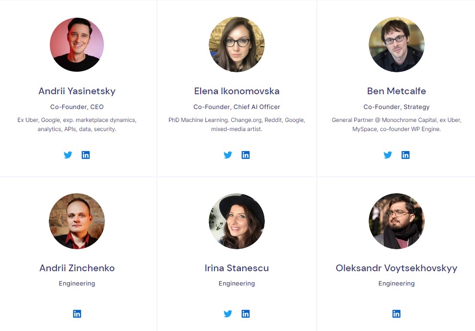Image resolution: width=475 pixels, height=331 pixels.
Task: Open Andrii Yasinetsky's Twitter profile icon
Action: point(68,155)
